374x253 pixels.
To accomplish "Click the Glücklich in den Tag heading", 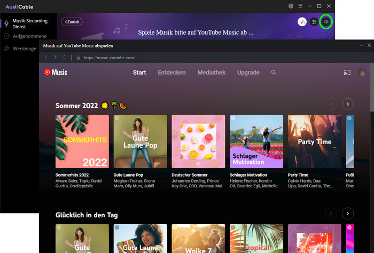I will (x=87, y=215).
